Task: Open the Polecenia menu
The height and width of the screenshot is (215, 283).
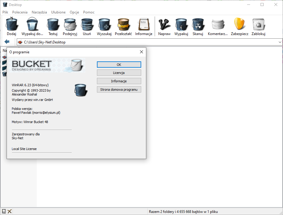Action: point(20,12)
